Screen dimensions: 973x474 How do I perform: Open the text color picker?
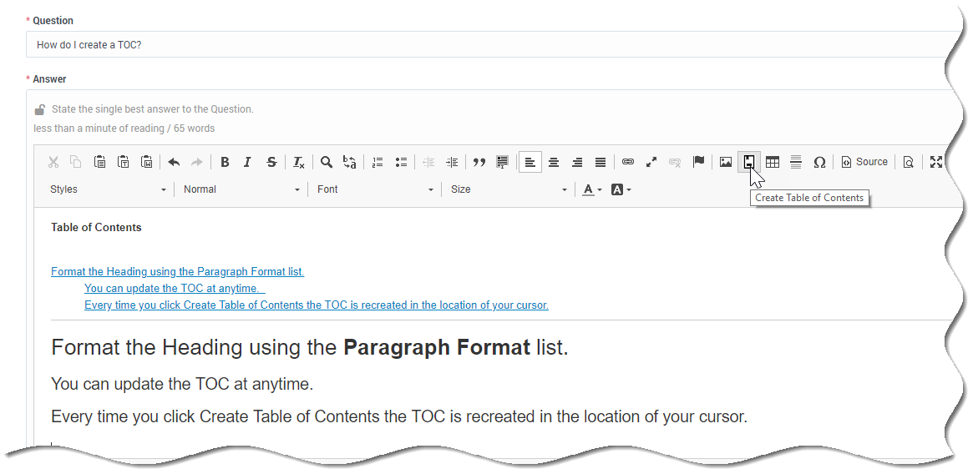point(592,189)
